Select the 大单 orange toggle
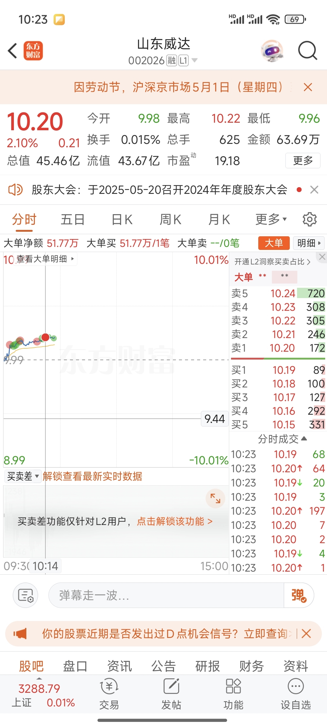 274,243
